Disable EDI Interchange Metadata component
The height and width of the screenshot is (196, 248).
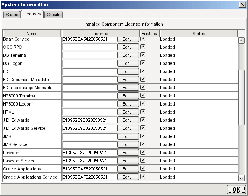[x=143, y=87]
